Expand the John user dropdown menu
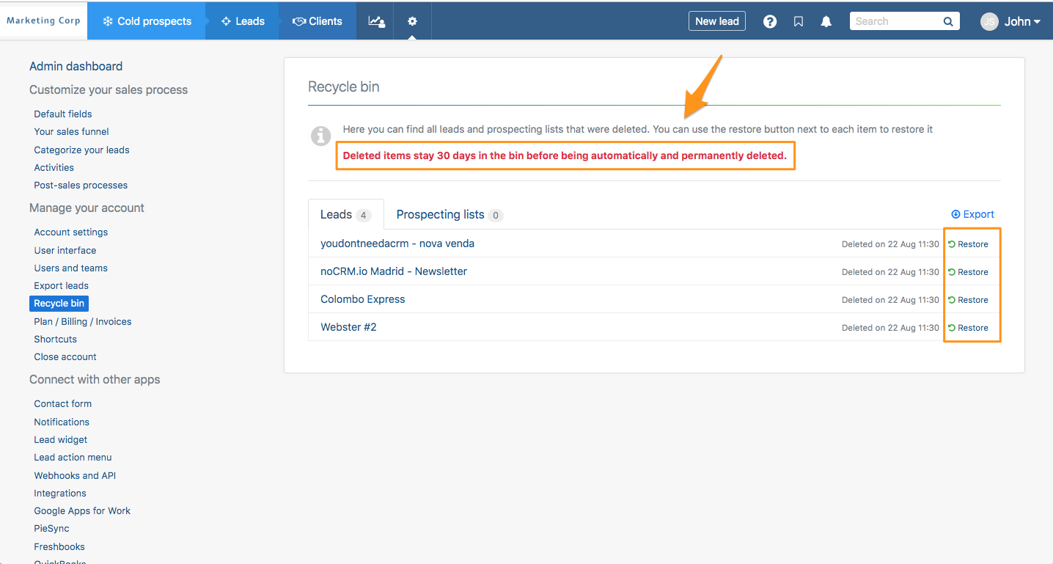Viewport: 1053px width, 564px height. click(x=1022, y=21)
